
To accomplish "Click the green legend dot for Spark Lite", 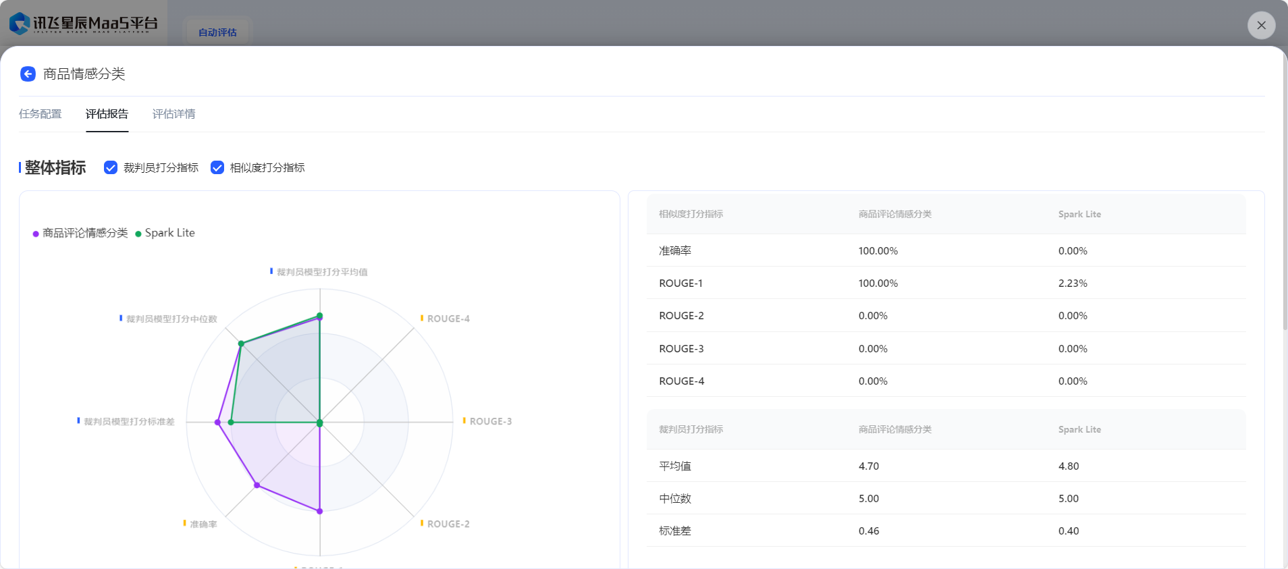I will tap(138, 234).
